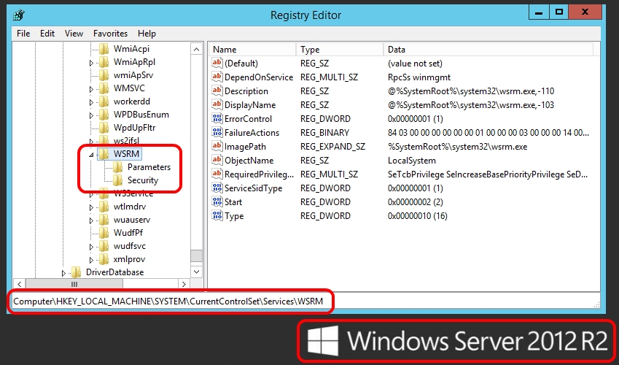Click the RequiredPrivileges value icon

click(x=217, y=174)
